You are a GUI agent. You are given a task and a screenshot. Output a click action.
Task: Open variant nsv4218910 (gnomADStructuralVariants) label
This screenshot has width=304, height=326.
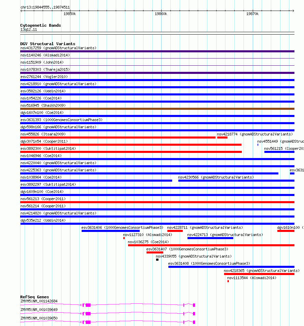pos(58,84)
